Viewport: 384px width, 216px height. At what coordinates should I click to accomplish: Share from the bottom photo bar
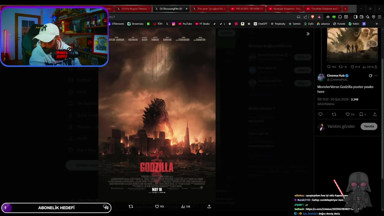point(209,206)
